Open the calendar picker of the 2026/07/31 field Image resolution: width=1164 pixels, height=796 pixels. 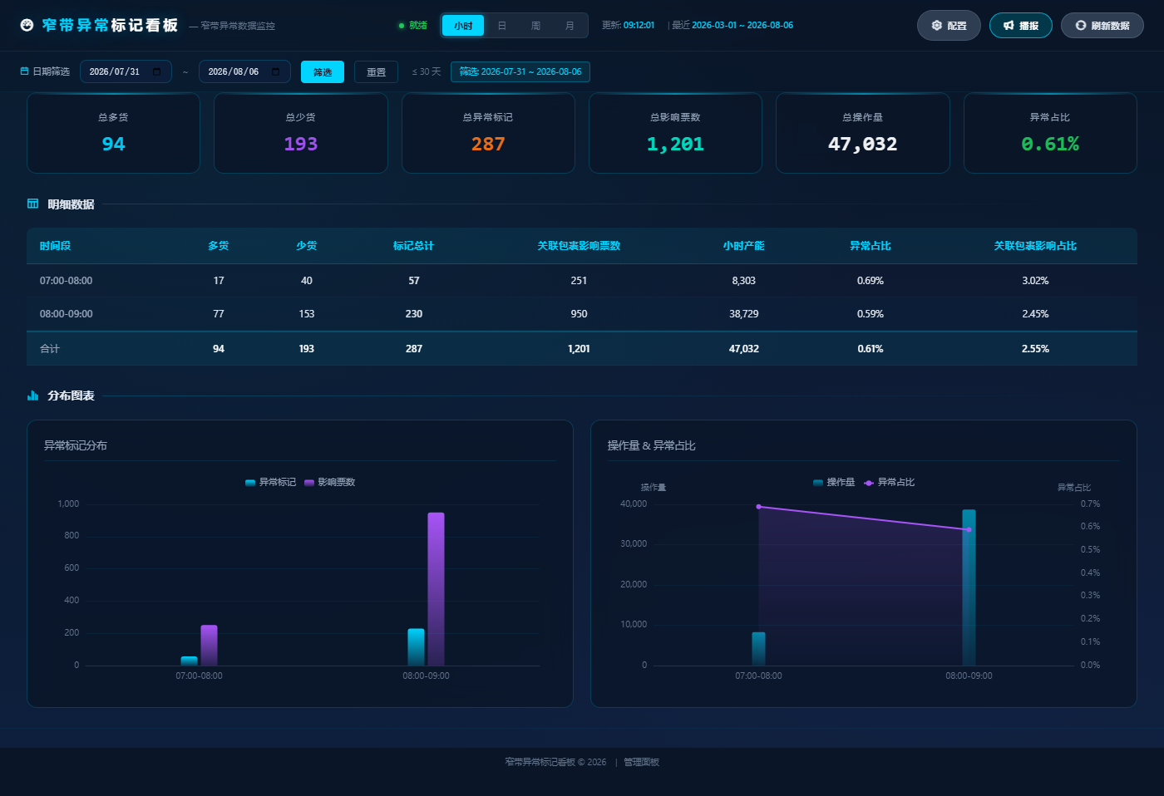[157, 71]
